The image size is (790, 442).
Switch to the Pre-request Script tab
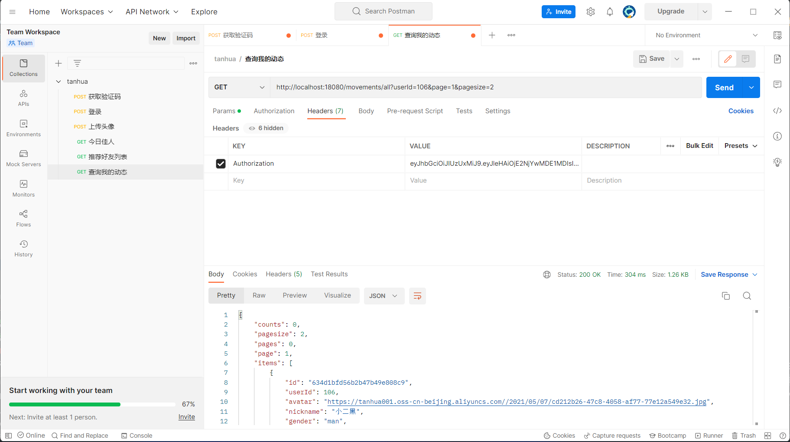click(415, 111)
